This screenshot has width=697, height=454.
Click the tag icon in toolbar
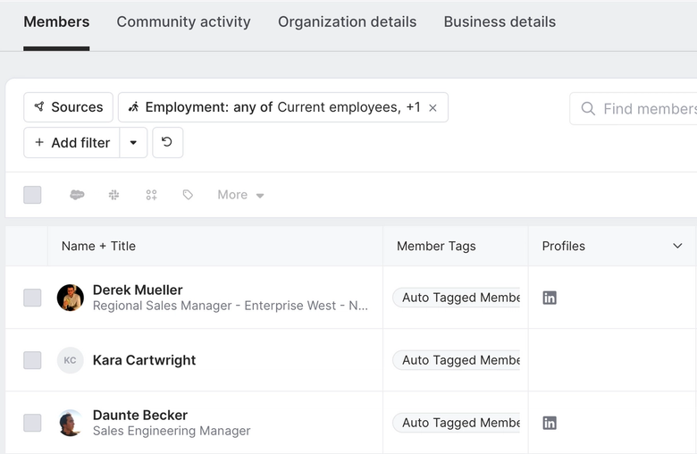[188, 195]
